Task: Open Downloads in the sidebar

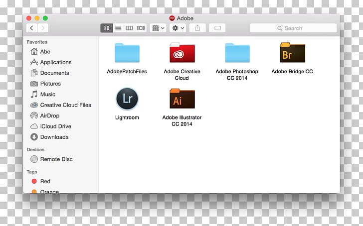Action: coord(61,137)
